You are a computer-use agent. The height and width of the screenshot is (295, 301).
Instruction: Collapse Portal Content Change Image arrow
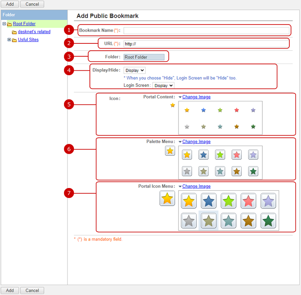click(180, 97)
